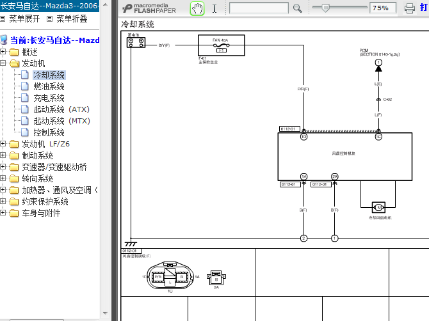Click the printer icon
This screenshot has height=321, width=429.
click(x=410, y=8)
